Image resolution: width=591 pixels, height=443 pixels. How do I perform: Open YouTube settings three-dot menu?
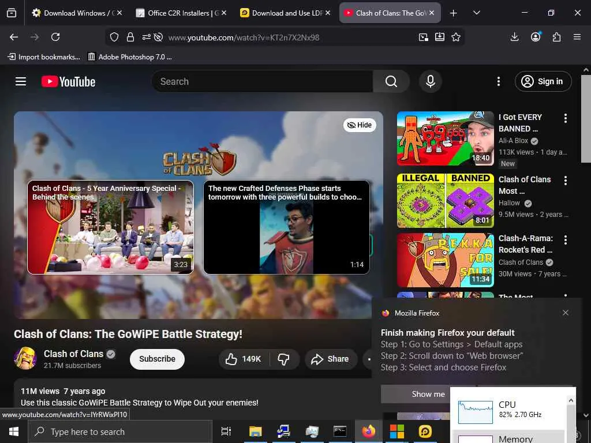point(499,81)
